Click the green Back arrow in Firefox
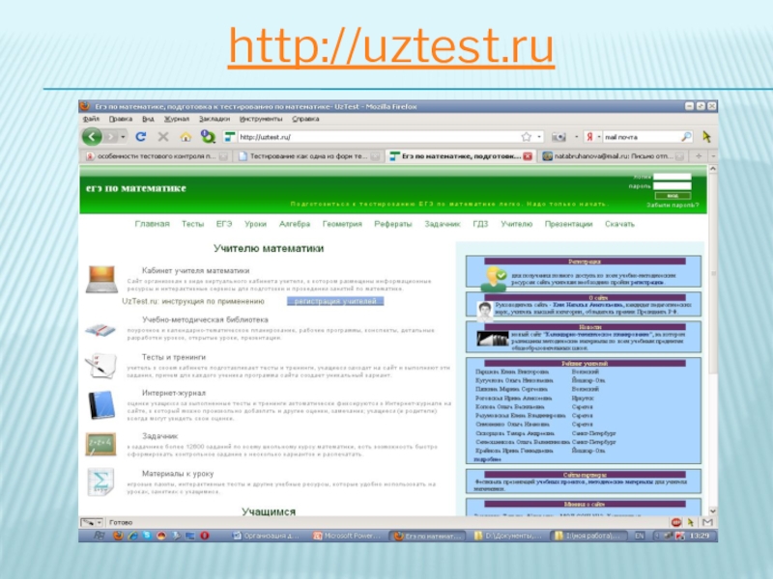 click(92, 136)
